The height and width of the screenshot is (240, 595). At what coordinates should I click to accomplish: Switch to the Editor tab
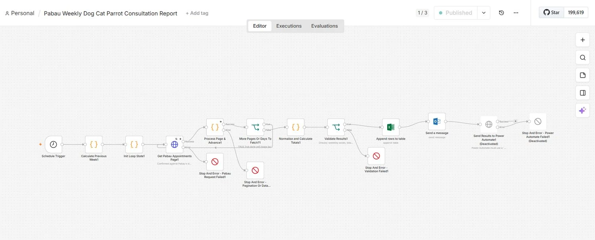tap(260, 26)
